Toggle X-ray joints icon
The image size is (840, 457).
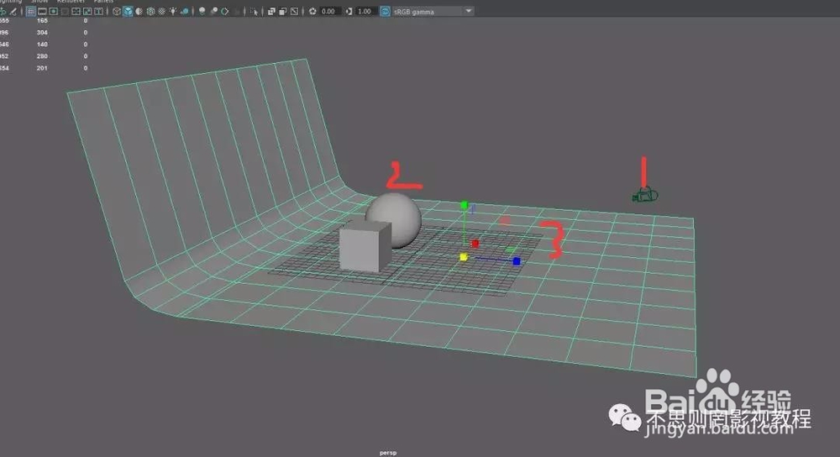(x=294, y=11)
